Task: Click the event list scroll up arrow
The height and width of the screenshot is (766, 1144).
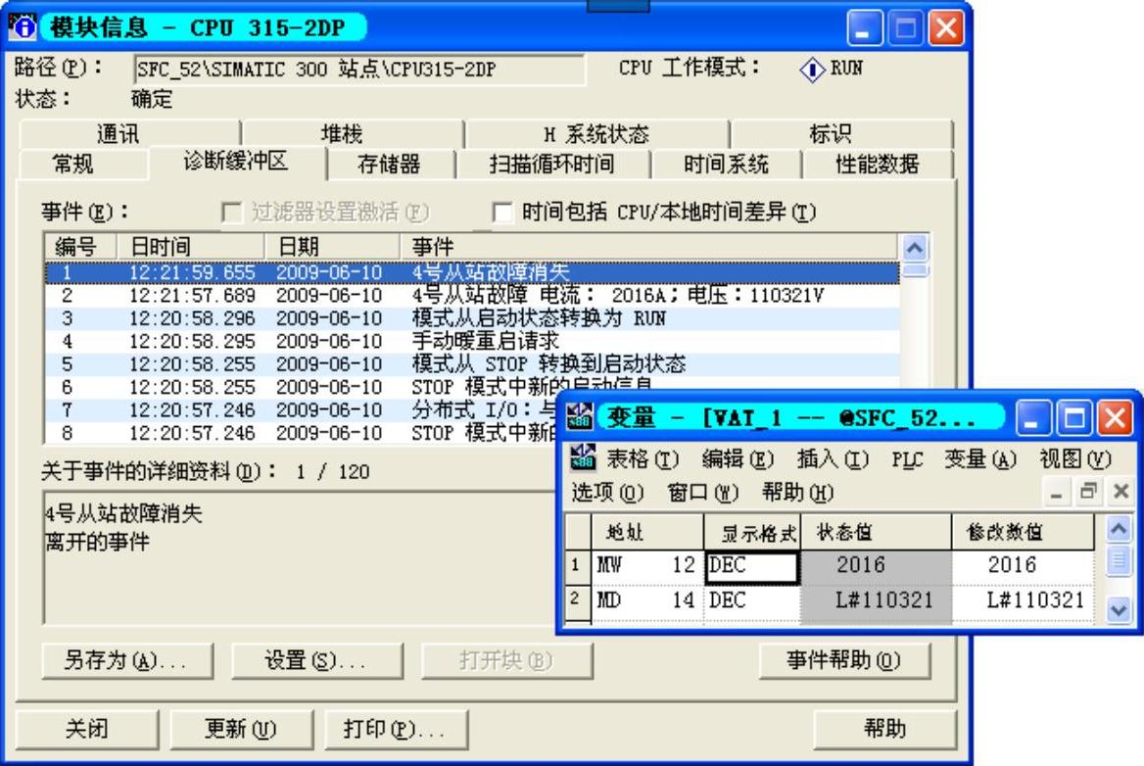Action: coord(915,248)
